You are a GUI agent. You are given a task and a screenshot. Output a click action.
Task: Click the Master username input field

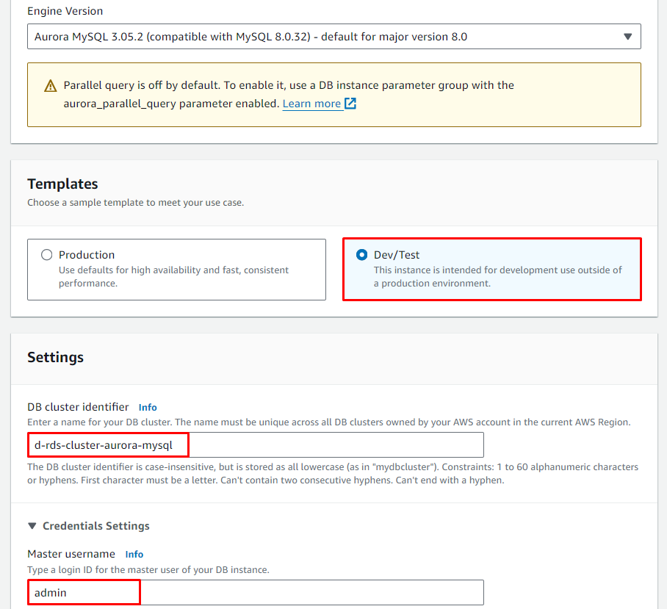tap(256, 592)
